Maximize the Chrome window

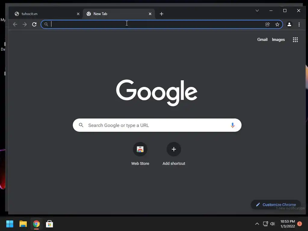285,11
